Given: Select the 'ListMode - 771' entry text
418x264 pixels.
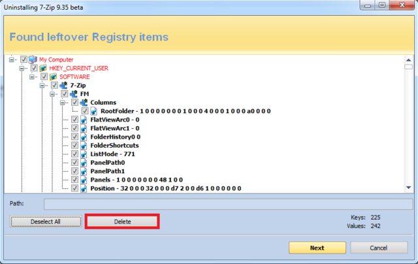Looking at the screenshot, I should click(x=112, y=154).
